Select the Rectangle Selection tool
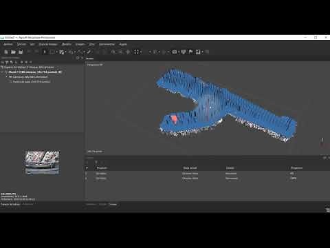The height and width of the screenshot is (248, 330). (x=52, y=52)
